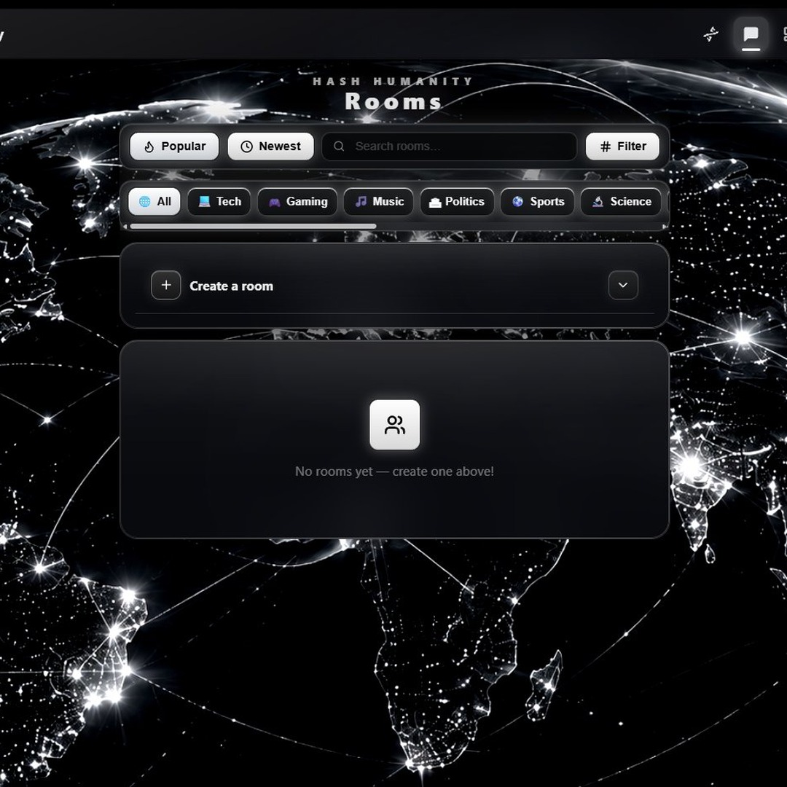Click the partially visible icon at top-right edge
The image size is (787, 787).
[x=785, y=34]
